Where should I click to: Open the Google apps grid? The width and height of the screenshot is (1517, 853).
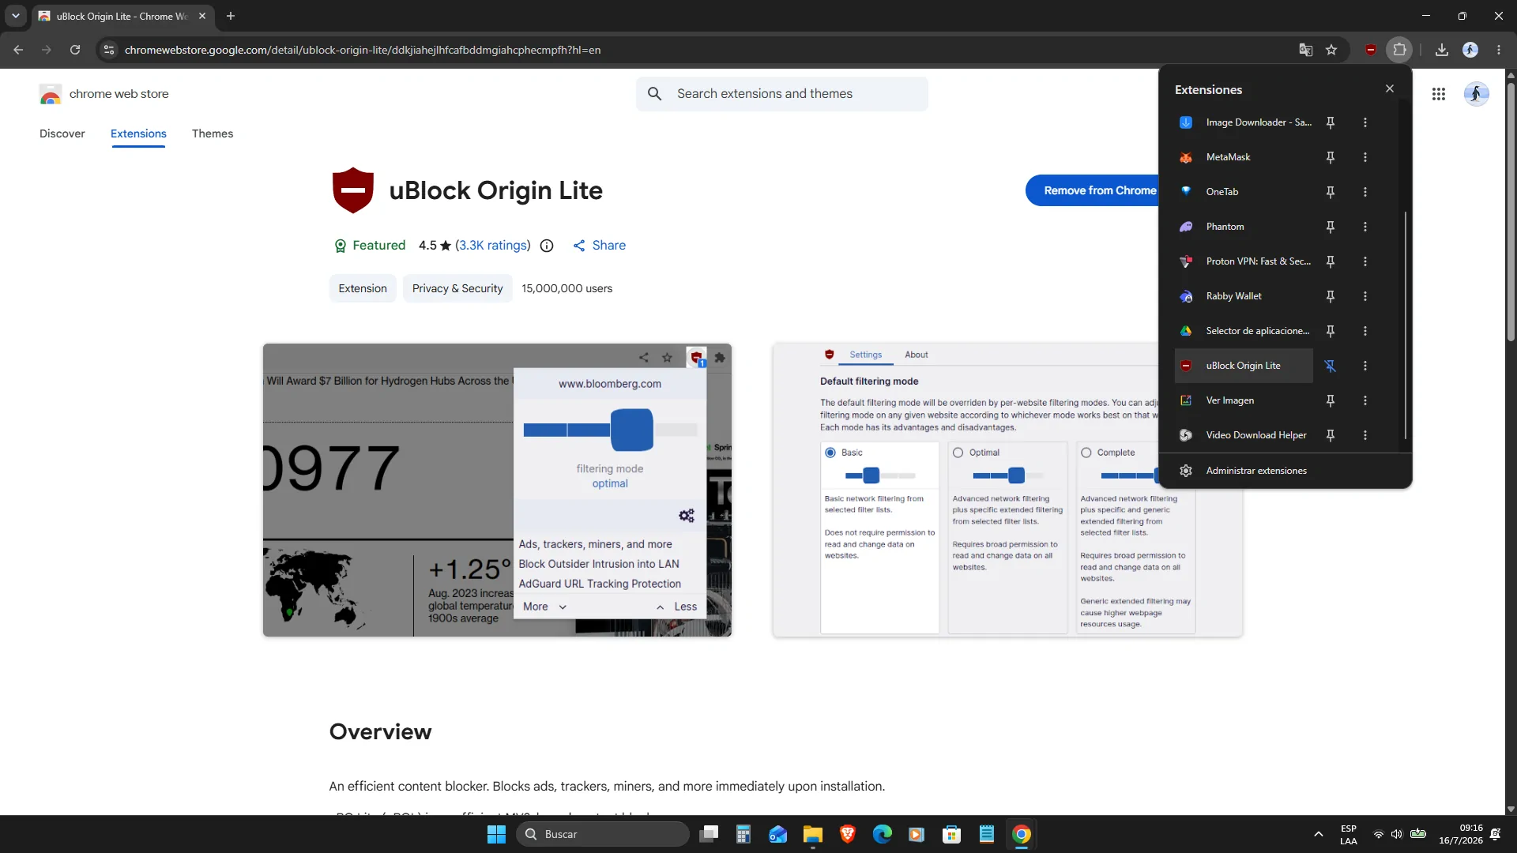(1439, 94)
